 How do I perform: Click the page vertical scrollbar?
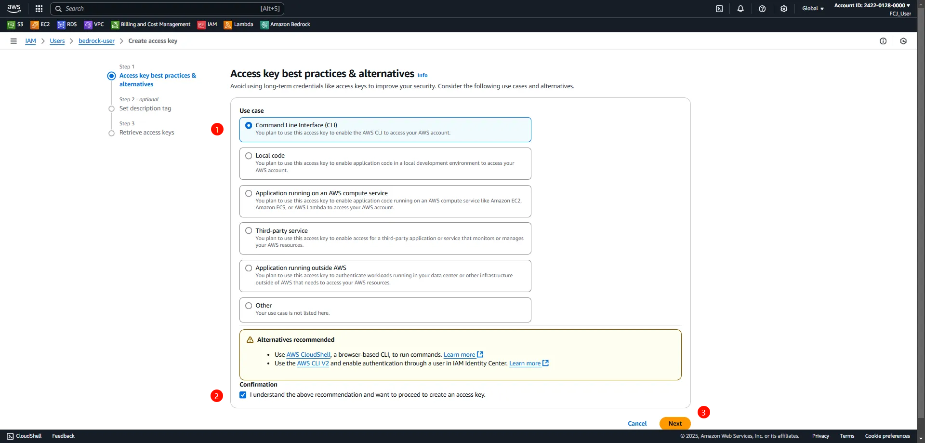[x=921, y=212]
